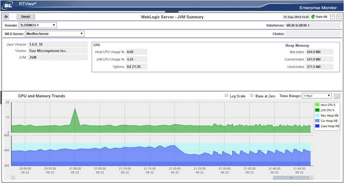Click the caret button beside Data OK
This screenshot has width=344, height=183.
point(332,17)
